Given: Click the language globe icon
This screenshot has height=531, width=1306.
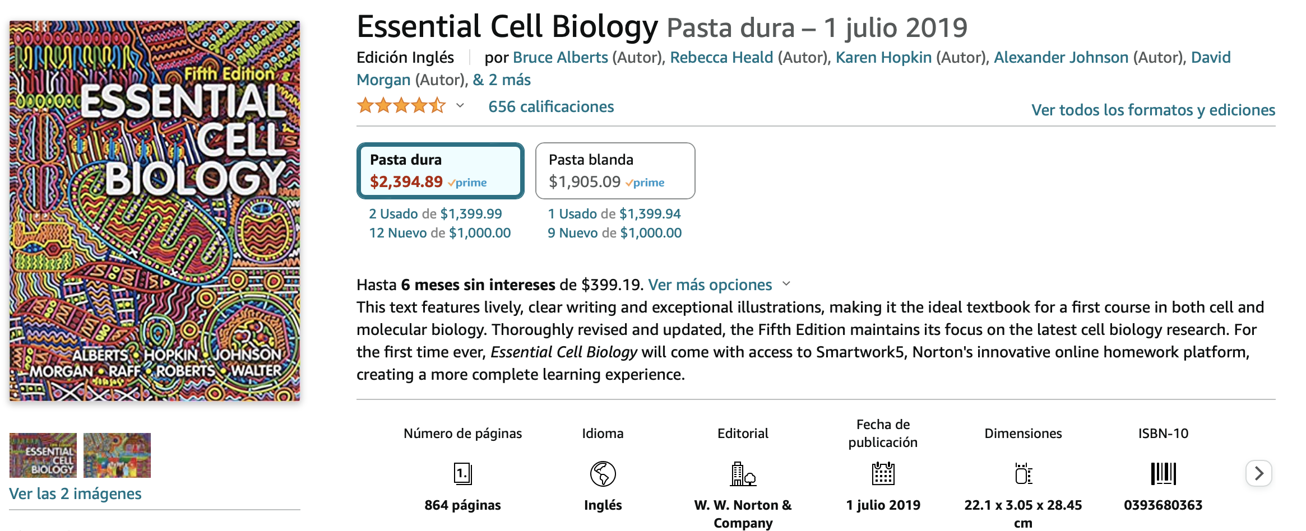Looking at the screenshot, I should [x=603, y=474].
